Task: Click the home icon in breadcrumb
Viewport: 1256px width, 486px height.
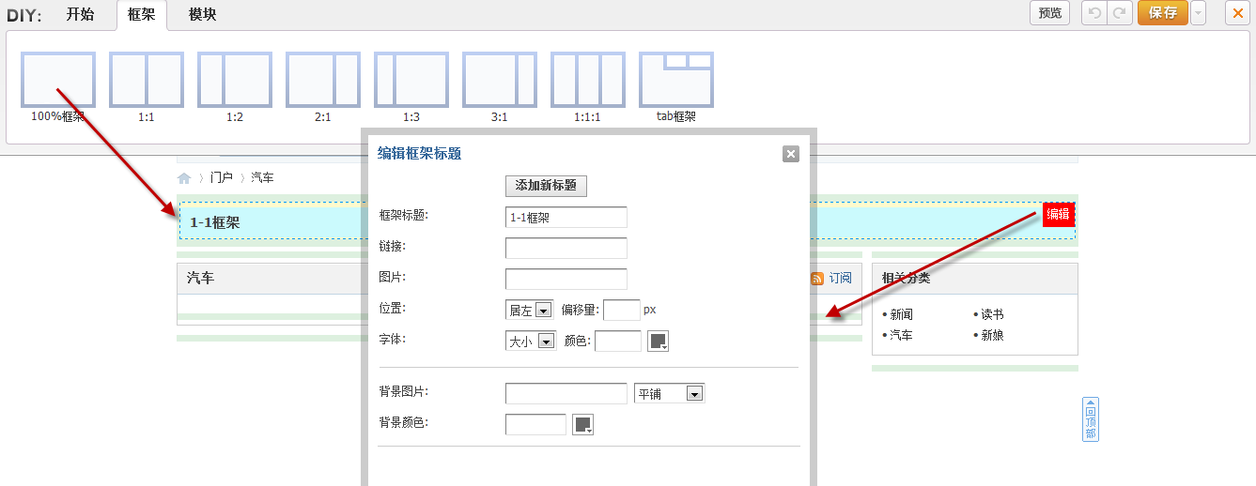Action: click(x=184, y=178)
